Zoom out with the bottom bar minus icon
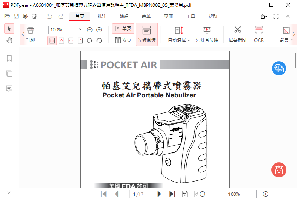Image resolution: width=297 pixels, height=200 pixels. click(x=203, y=194)
